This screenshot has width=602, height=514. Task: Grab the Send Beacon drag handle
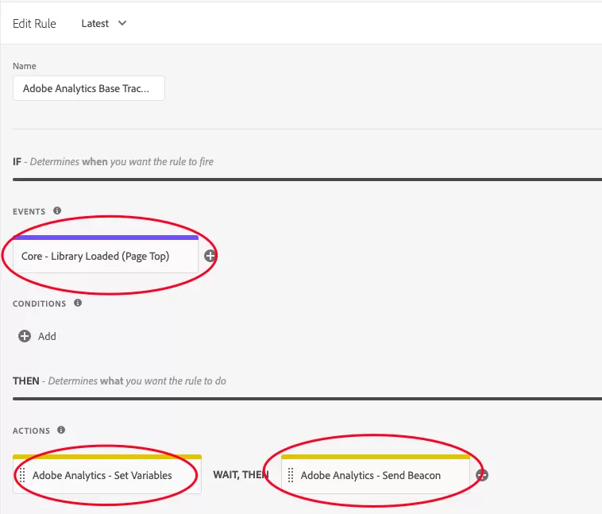click(291, 475)
